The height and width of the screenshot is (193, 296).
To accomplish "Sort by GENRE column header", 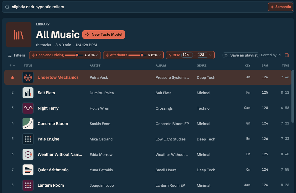I will [202, 65].
